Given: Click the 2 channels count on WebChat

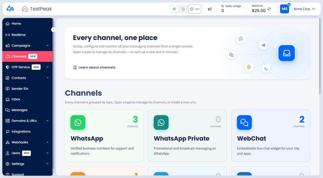Looking at the screenshot, I should point(299,122).
